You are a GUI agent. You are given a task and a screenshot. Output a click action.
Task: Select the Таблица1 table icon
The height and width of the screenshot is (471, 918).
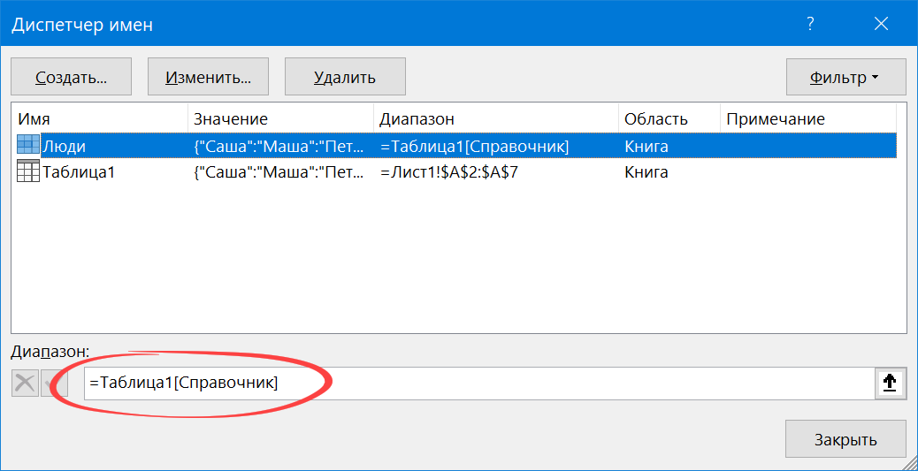pyautogui.click(x=28, y=172)
